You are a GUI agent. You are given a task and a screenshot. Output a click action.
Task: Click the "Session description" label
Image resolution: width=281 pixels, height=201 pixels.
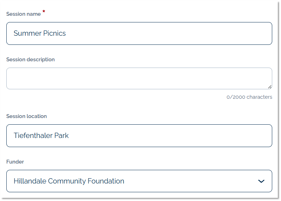[x=31, y=60]
